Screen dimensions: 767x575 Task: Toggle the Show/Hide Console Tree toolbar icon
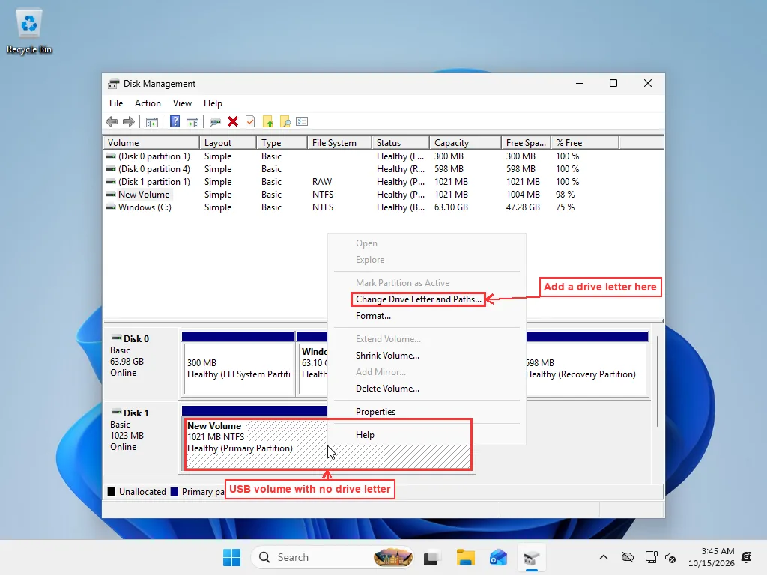coord(152,122)
